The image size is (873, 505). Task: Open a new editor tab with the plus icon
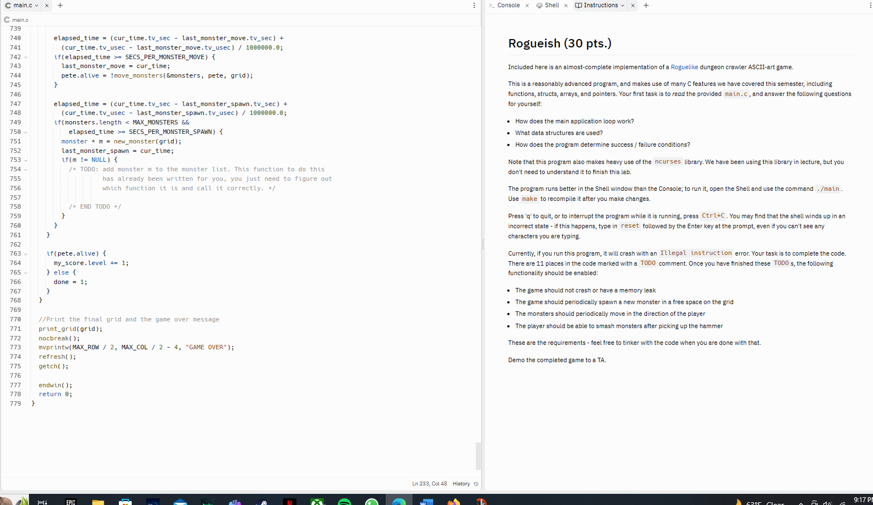60,6
